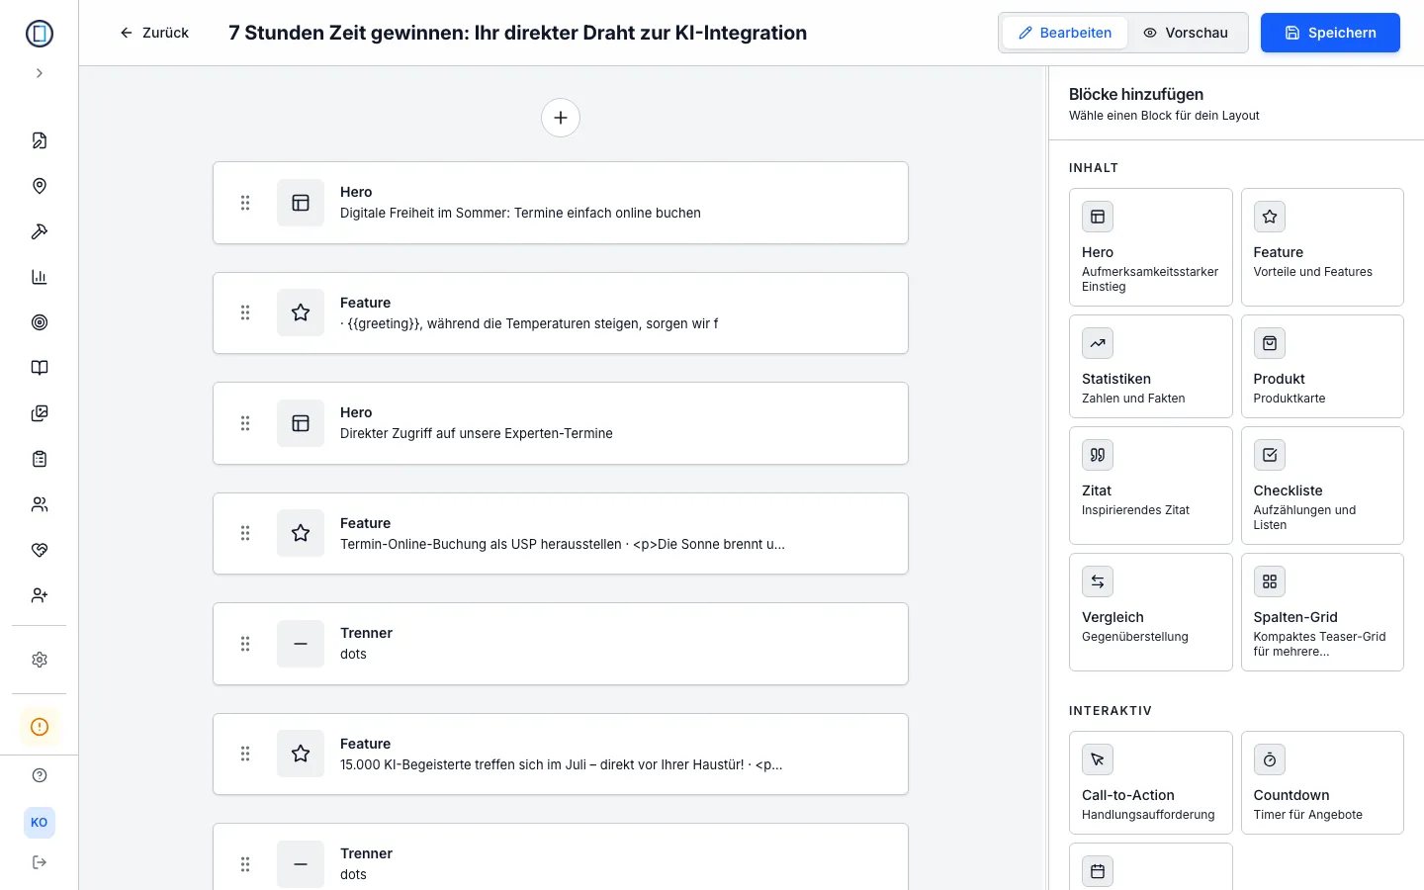Select Hero block Direkter Zugriff auf Experten-Termine
Screen dimensions: 1424x890
(561, 423)
